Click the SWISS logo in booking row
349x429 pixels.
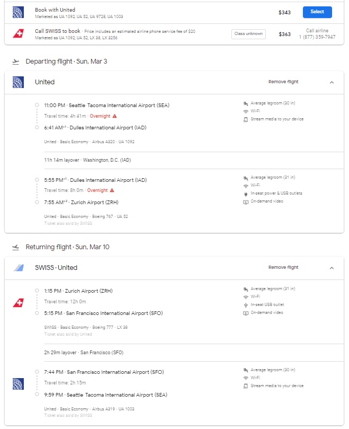(x=18, y=33)
